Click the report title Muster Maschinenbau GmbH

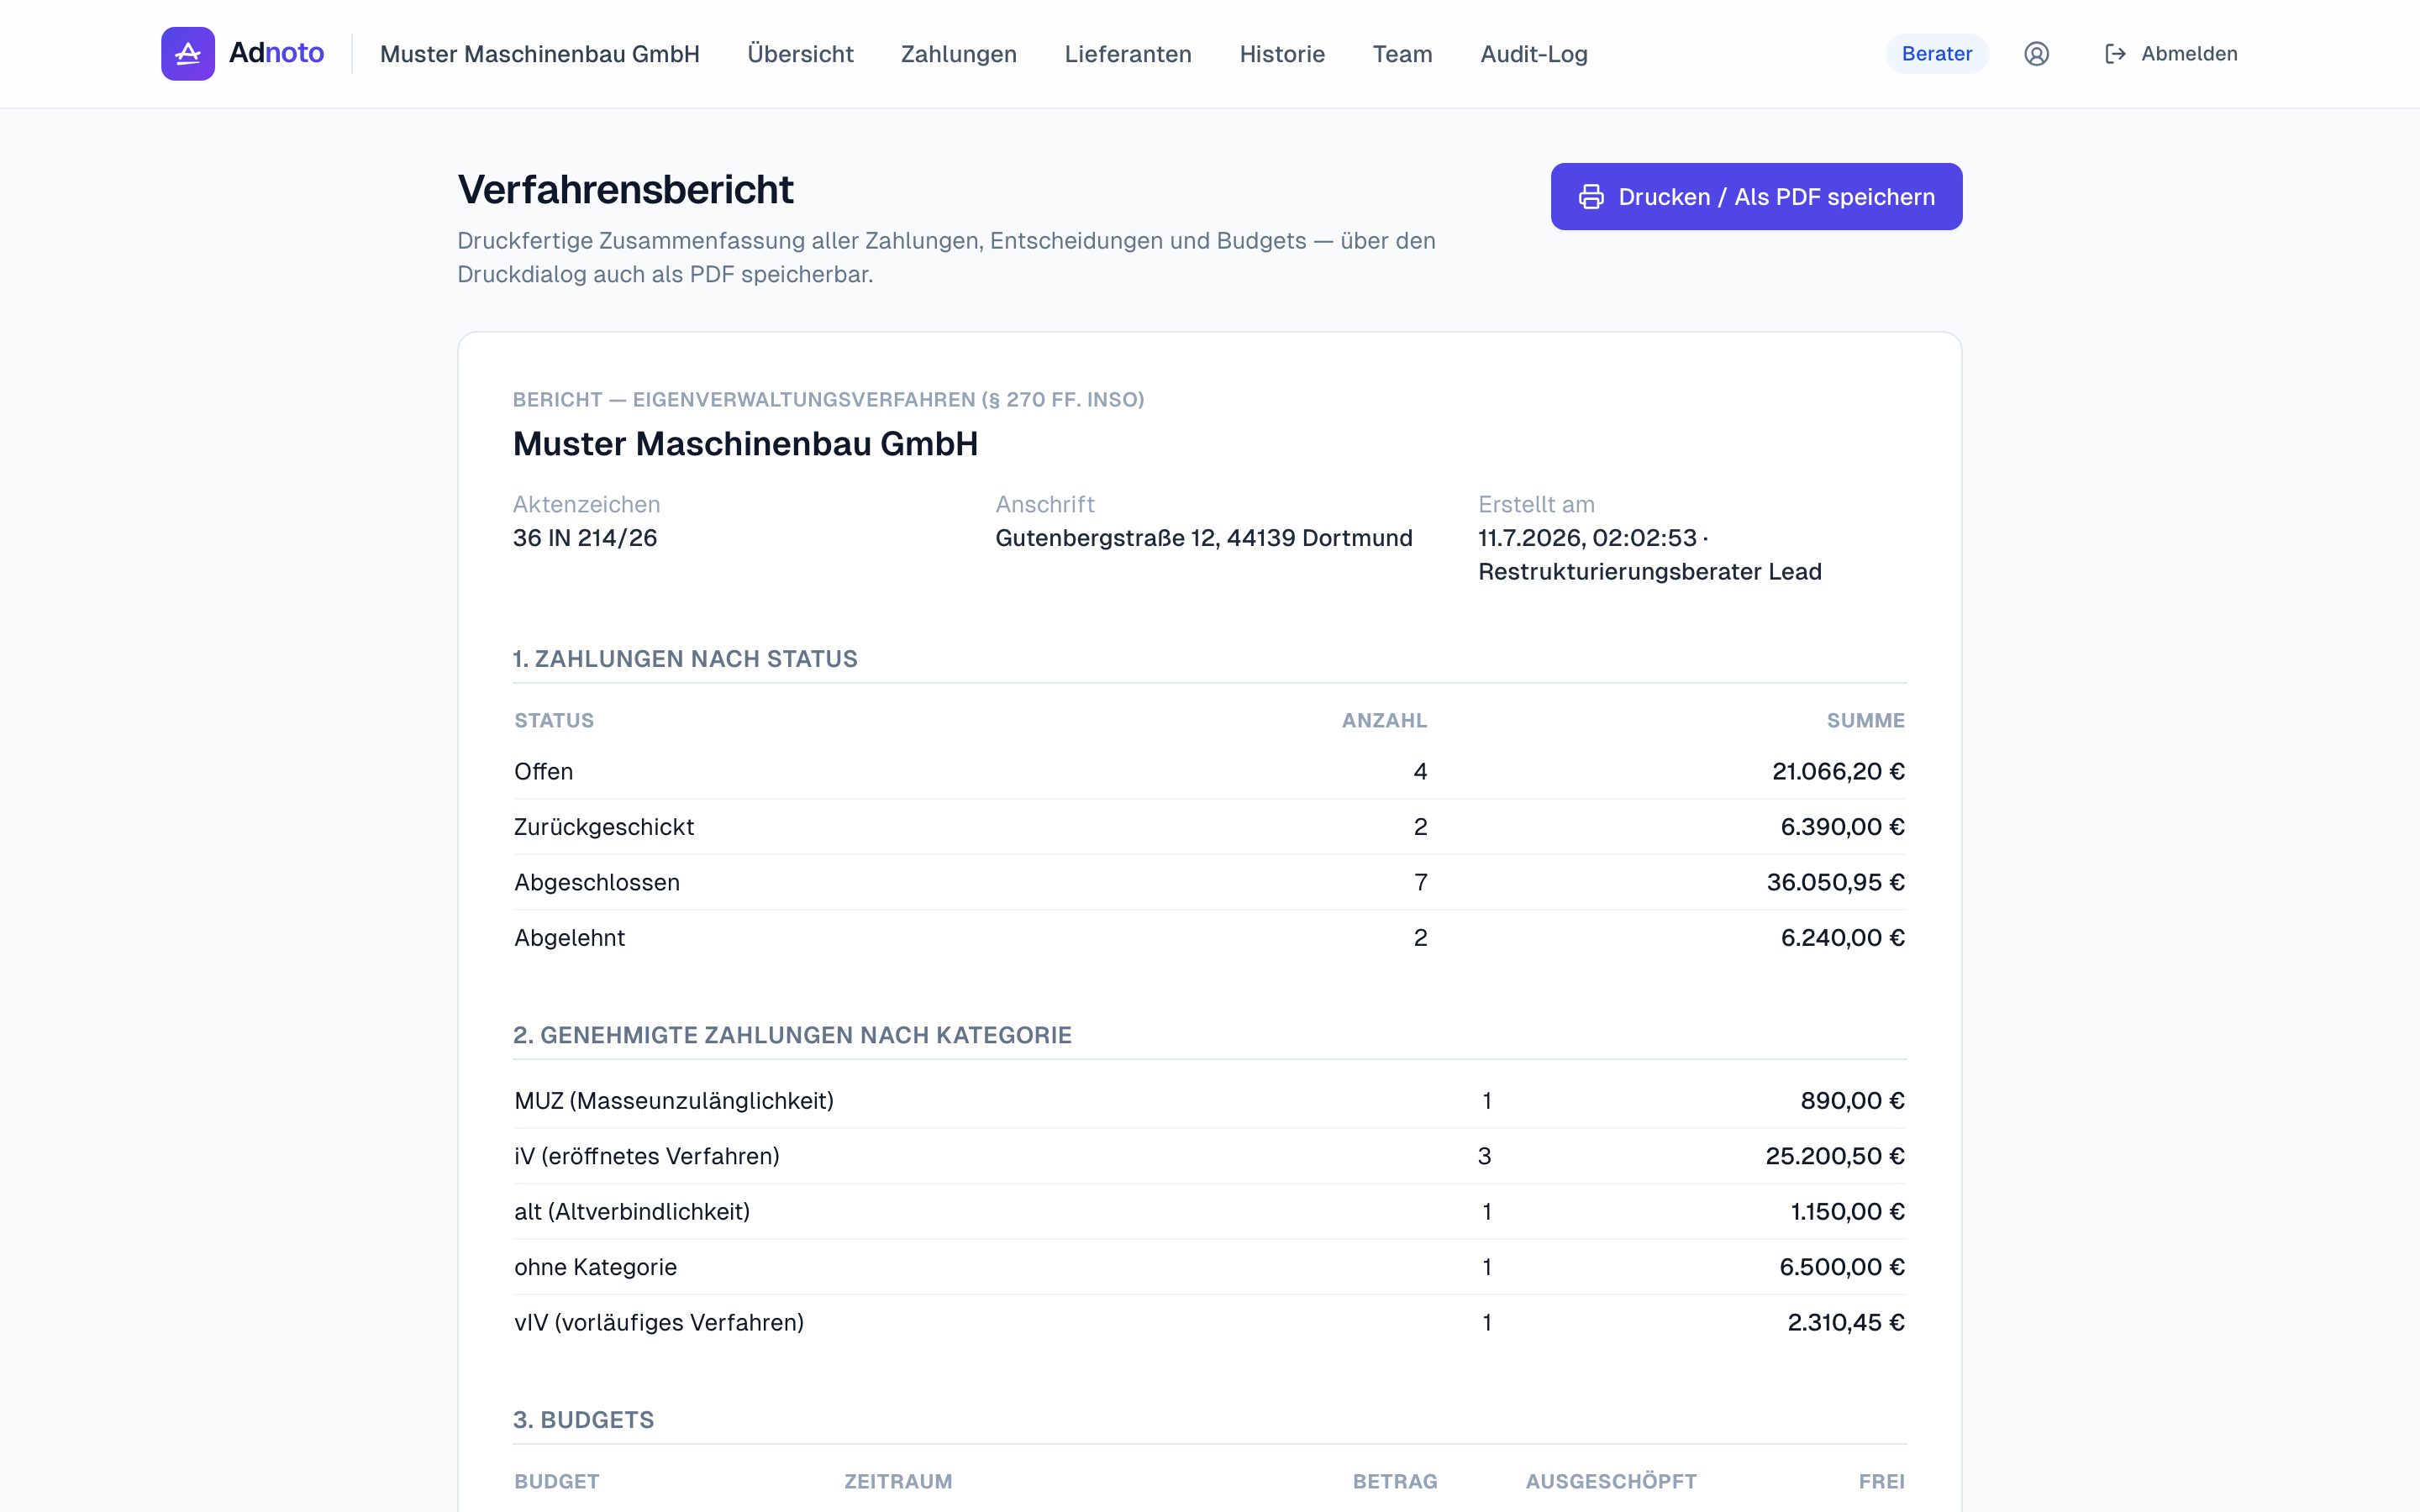pyautogui.click(x=745, y=444)
